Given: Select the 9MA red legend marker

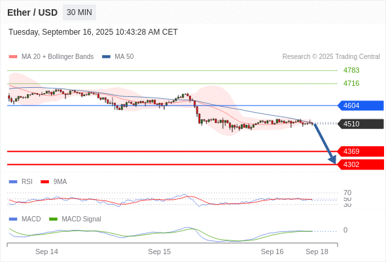Looking at the screenshot, I should click(x=44, y=182).
